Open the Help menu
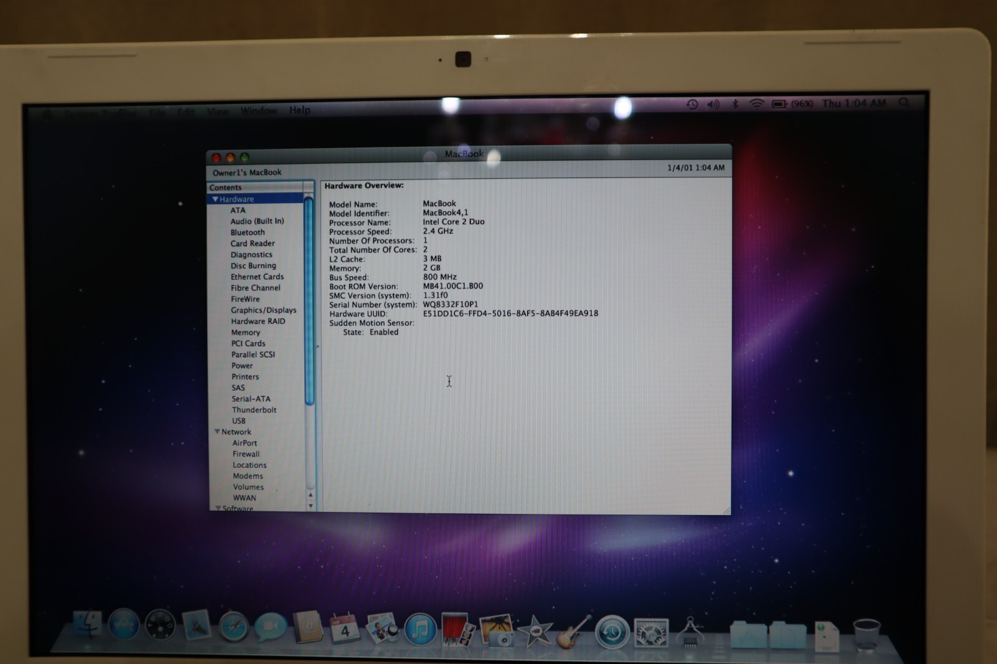 [x=299, y=110]
